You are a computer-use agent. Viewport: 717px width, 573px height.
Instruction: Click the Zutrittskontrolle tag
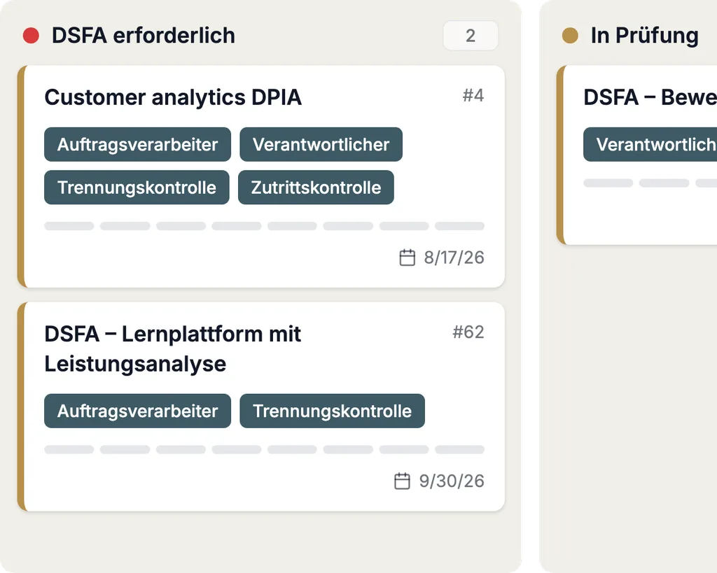(316, 188)
